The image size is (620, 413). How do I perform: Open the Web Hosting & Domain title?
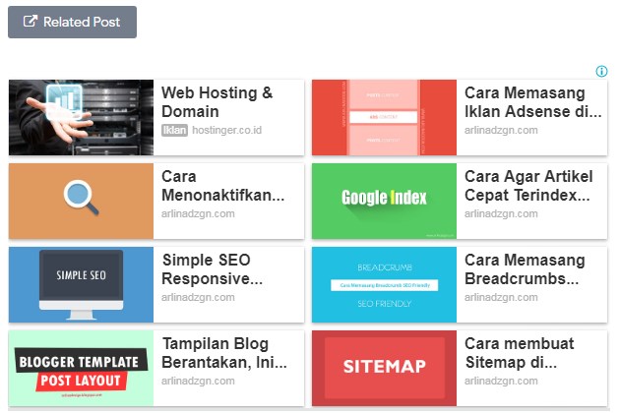click(217, 102)
